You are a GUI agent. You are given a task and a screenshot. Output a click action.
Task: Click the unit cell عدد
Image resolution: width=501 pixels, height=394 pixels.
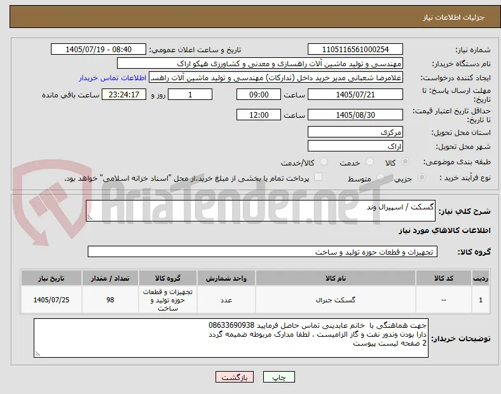click(226, 300)
